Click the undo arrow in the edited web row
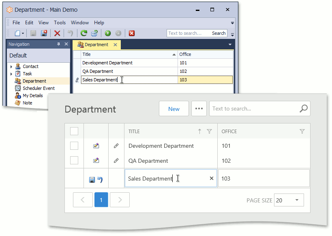Image resolution: width=332 pixels, height=236 pixels. pos(100,179)
